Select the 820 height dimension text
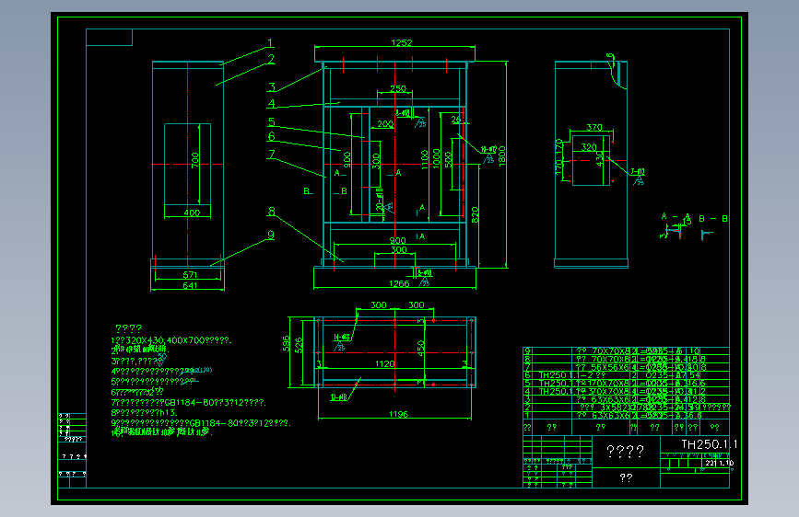This screenshot has width=799, height=517. (475, 214)
